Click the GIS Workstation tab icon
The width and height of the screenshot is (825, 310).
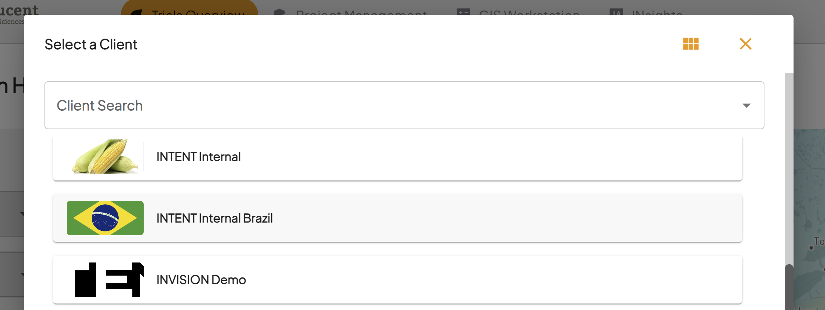(463, 12)
